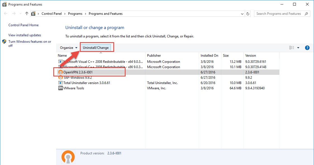Sort by the Publisher column header

(x=172, y=56)
